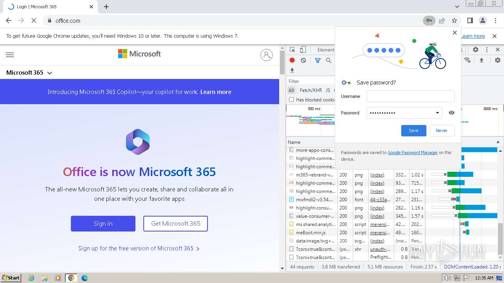This screenshot has width=504, height=283.
Task: Click the stop loading X button
Action: (33, 20)
